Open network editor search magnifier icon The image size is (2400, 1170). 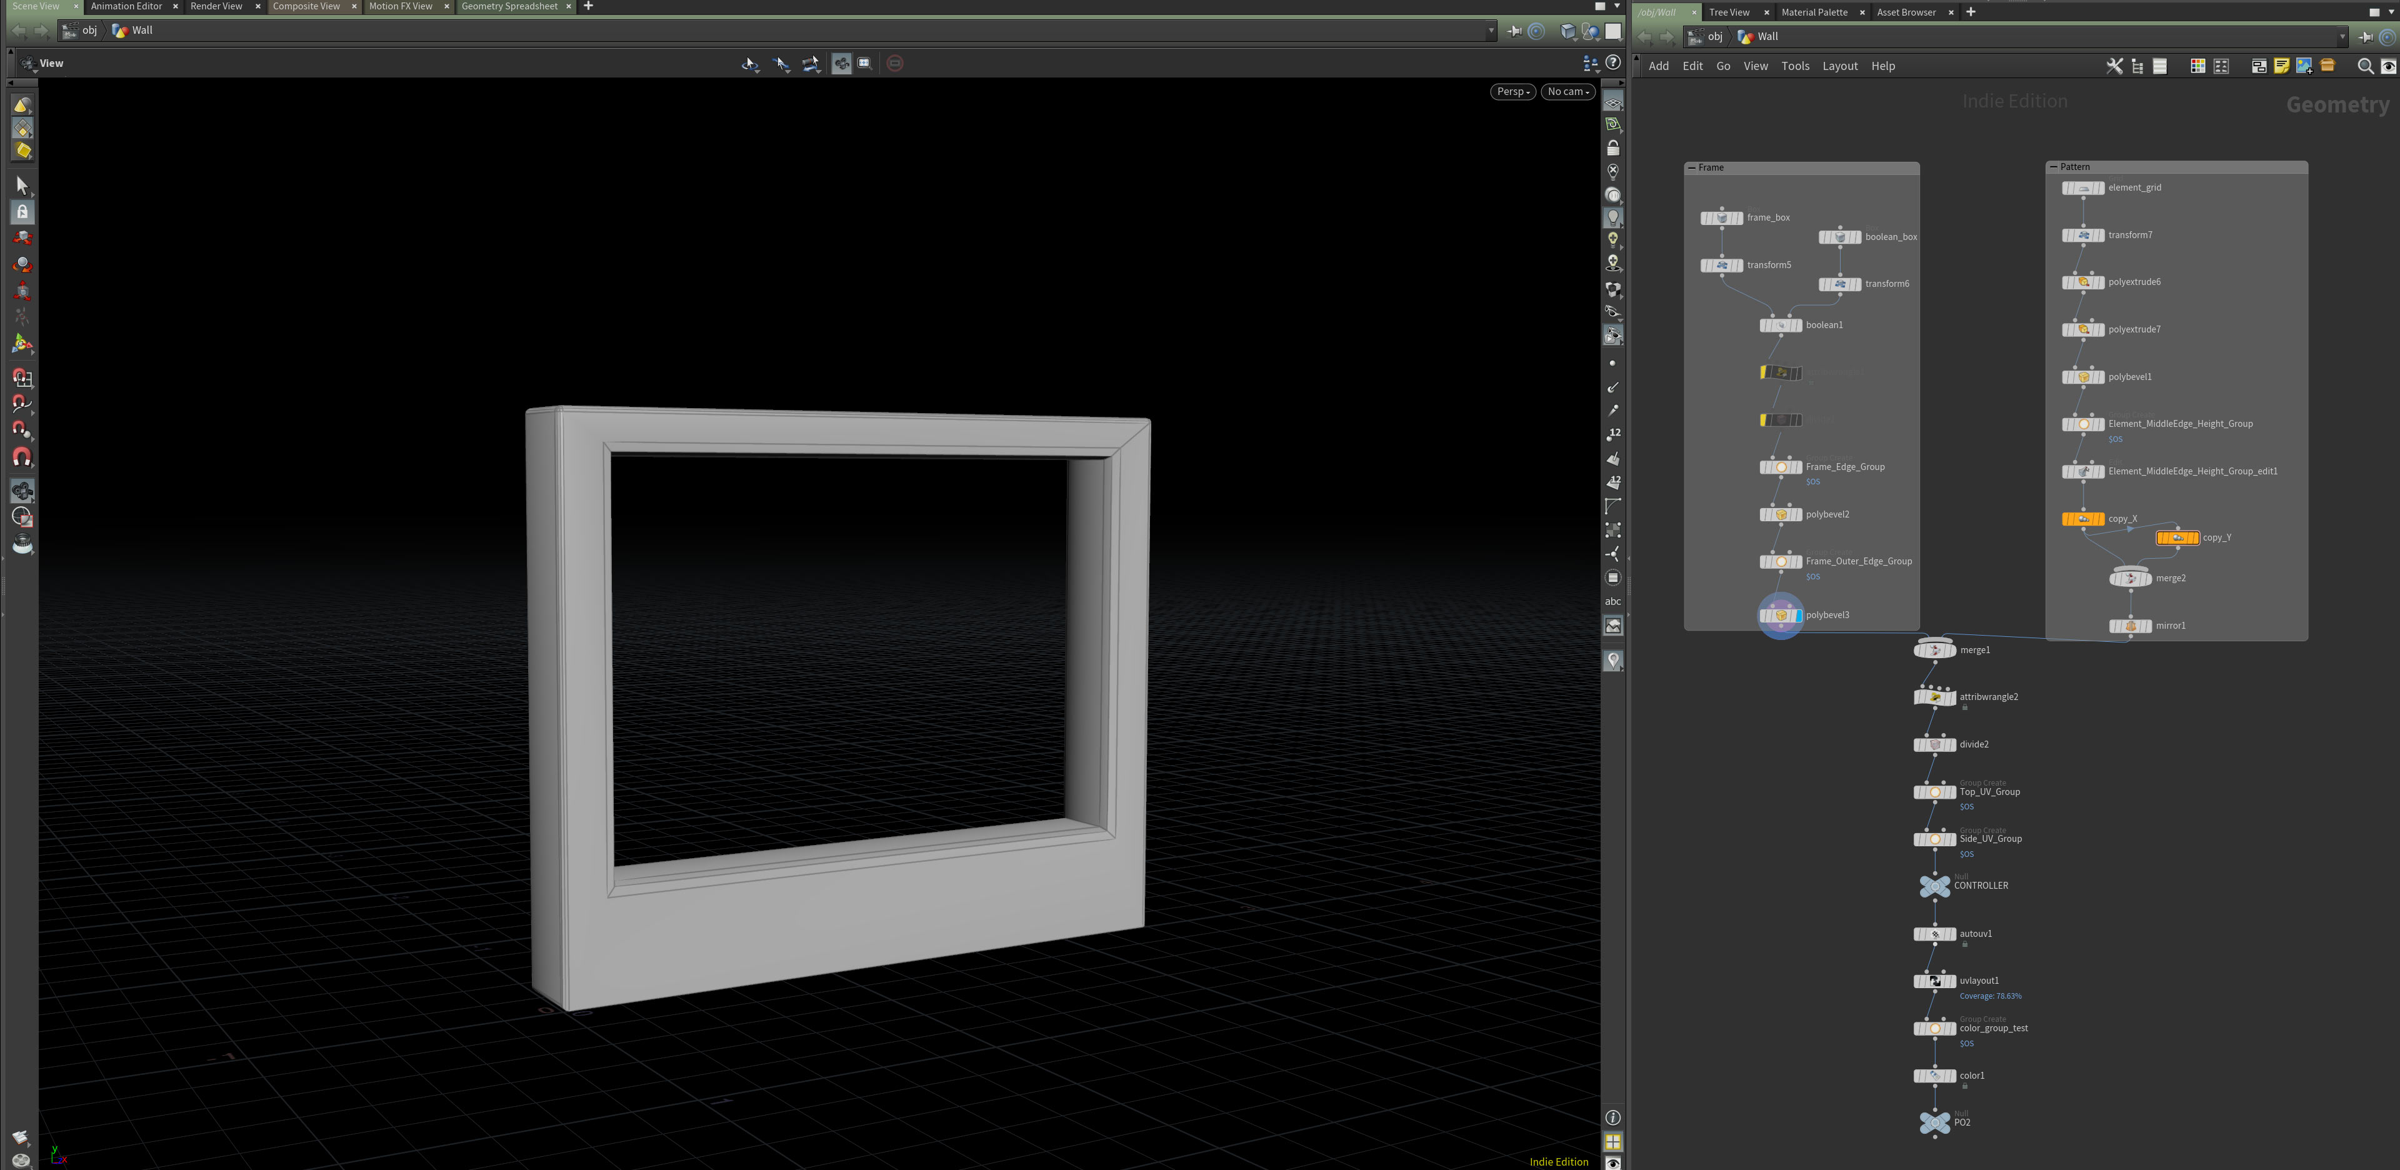[x=2364, y=66]
